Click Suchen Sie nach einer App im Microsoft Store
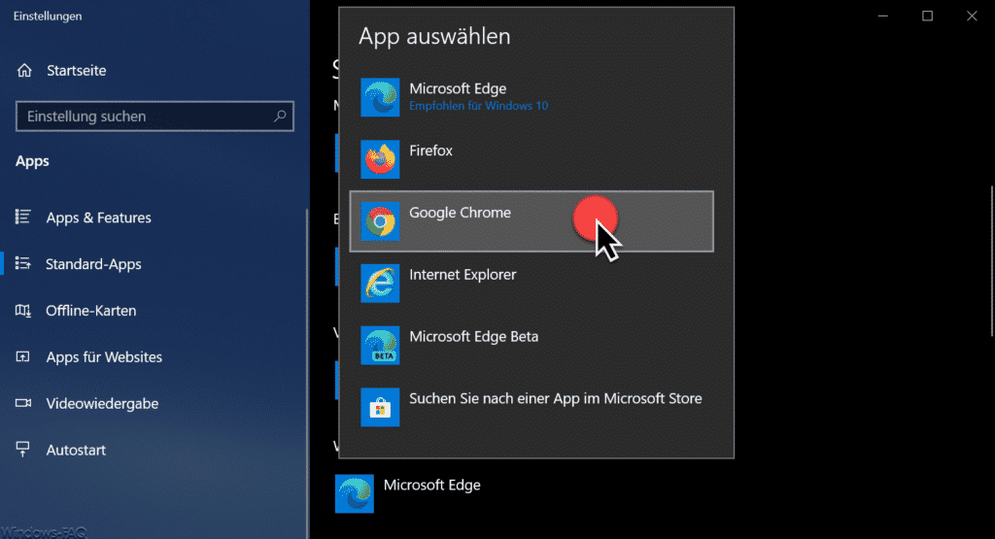The image size is (995, 539). (x=555, y=399)
